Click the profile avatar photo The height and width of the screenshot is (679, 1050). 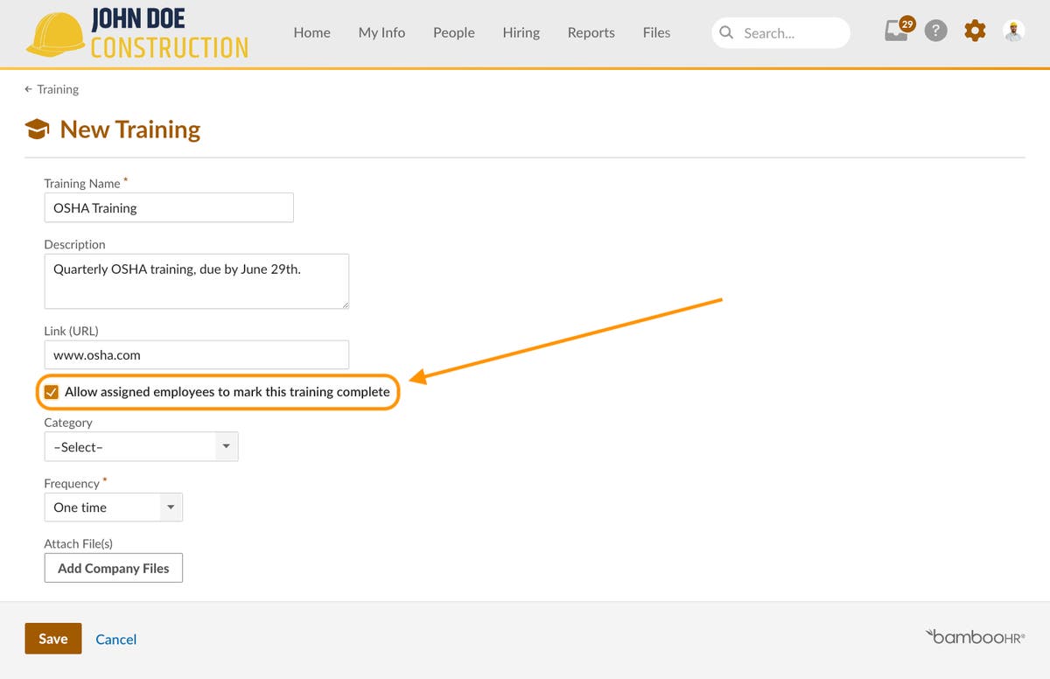1012,31
